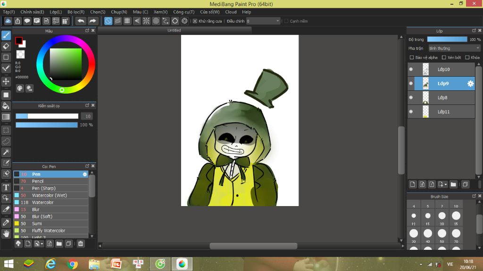
Task: Enable vanishing point snap
Action: click(x=137, y=21)
